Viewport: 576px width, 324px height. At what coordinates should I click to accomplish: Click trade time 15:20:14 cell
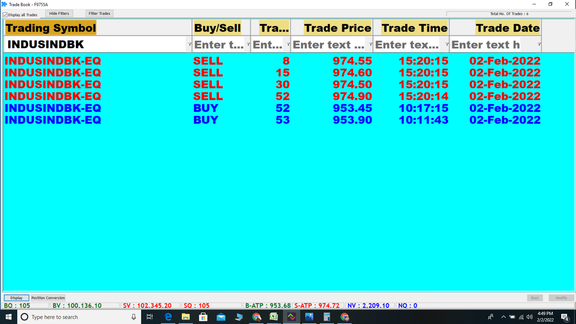424,96
